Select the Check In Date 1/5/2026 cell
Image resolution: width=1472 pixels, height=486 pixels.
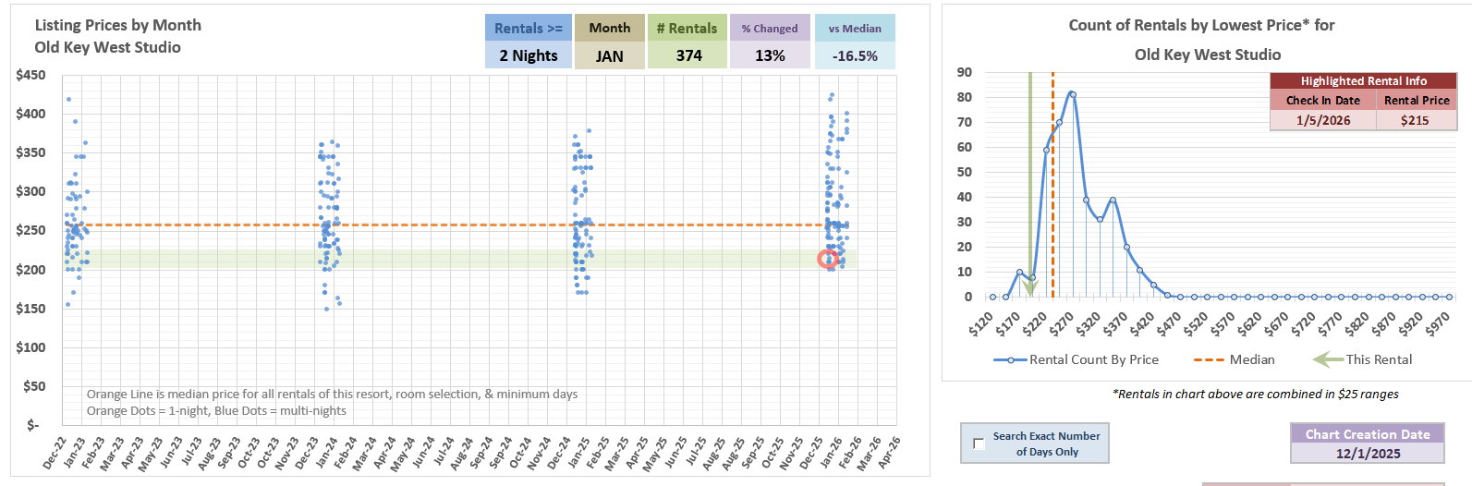tap(1322, 120)
